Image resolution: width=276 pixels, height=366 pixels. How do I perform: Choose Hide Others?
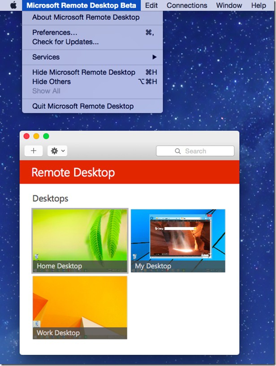(x=92, y=82)
